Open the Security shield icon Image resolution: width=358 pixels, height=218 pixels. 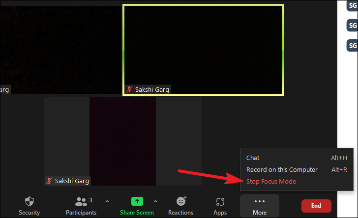pos(30,201)
